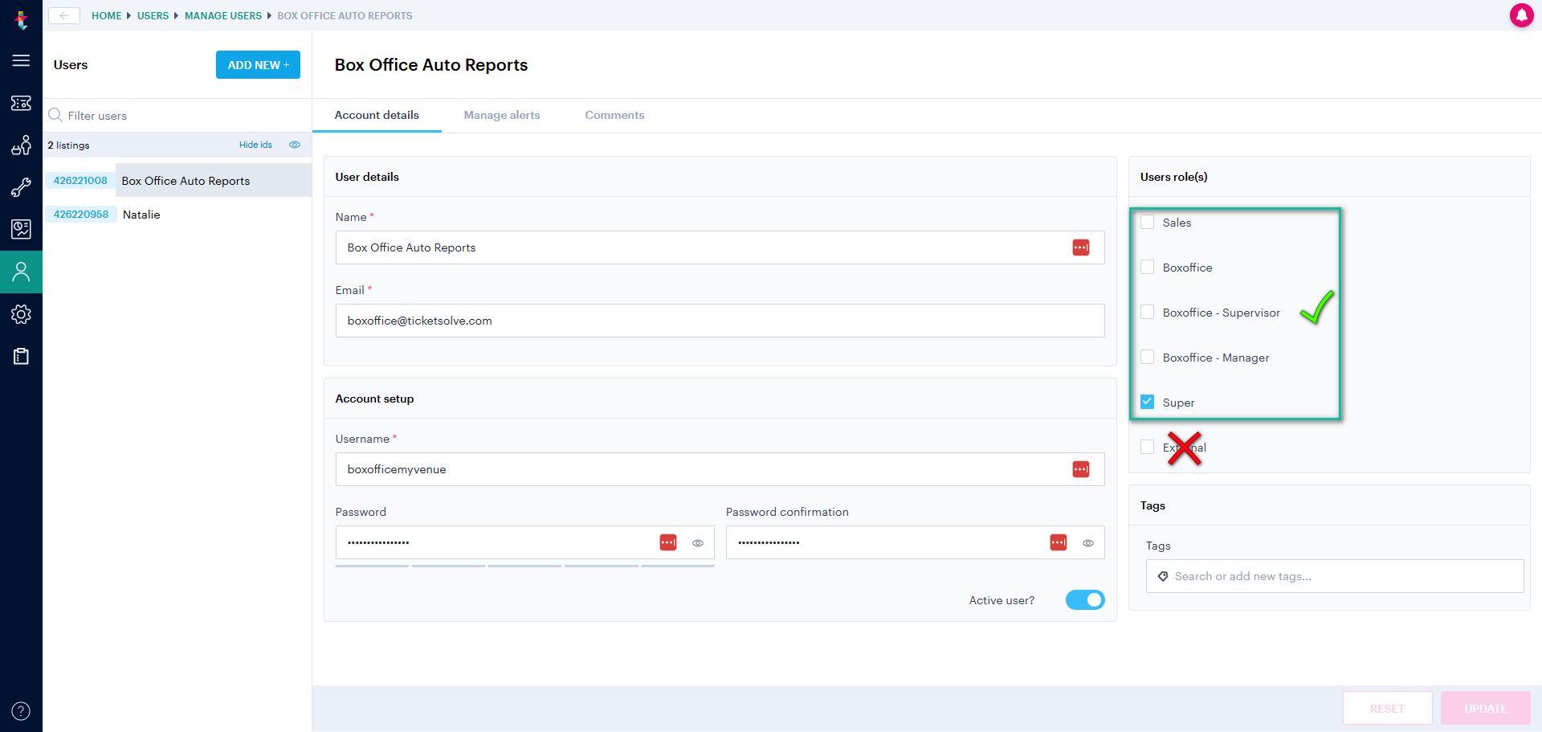Open the help question mark icon
1542x732 pixels.
(21, 711)
